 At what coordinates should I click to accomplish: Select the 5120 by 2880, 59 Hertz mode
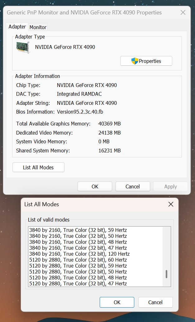pos(95,266)
